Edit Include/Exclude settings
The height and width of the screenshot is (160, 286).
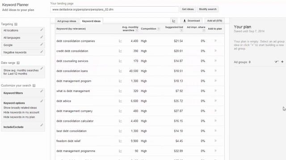click(x=42, y=125)
